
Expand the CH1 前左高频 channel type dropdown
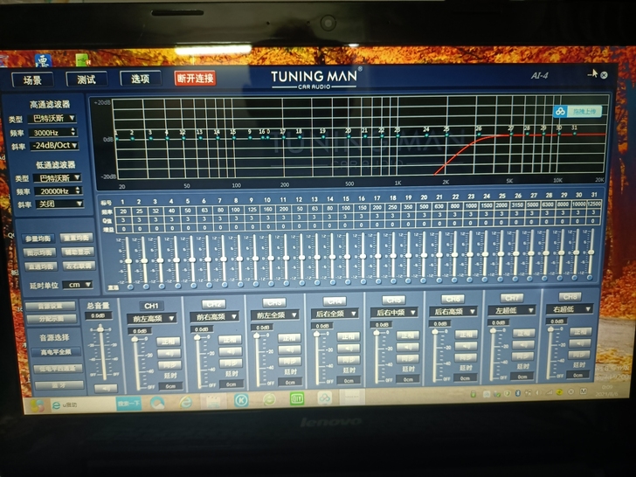click(153, 319)
